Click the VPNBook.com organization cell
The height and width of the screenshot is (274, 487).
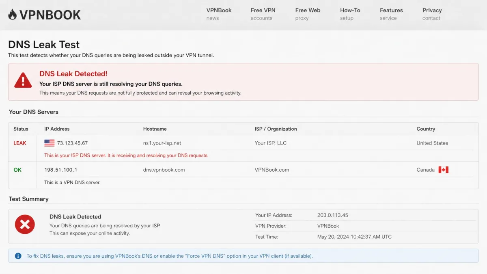click(x=272, y=170)
